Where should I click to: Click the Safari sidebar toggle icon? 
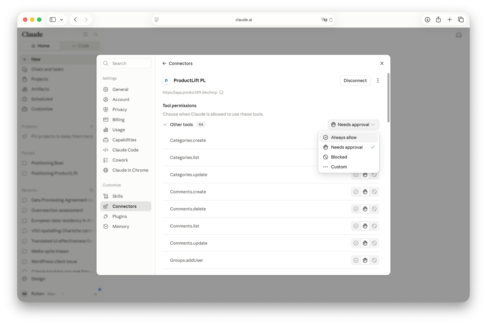coord(53,19)
